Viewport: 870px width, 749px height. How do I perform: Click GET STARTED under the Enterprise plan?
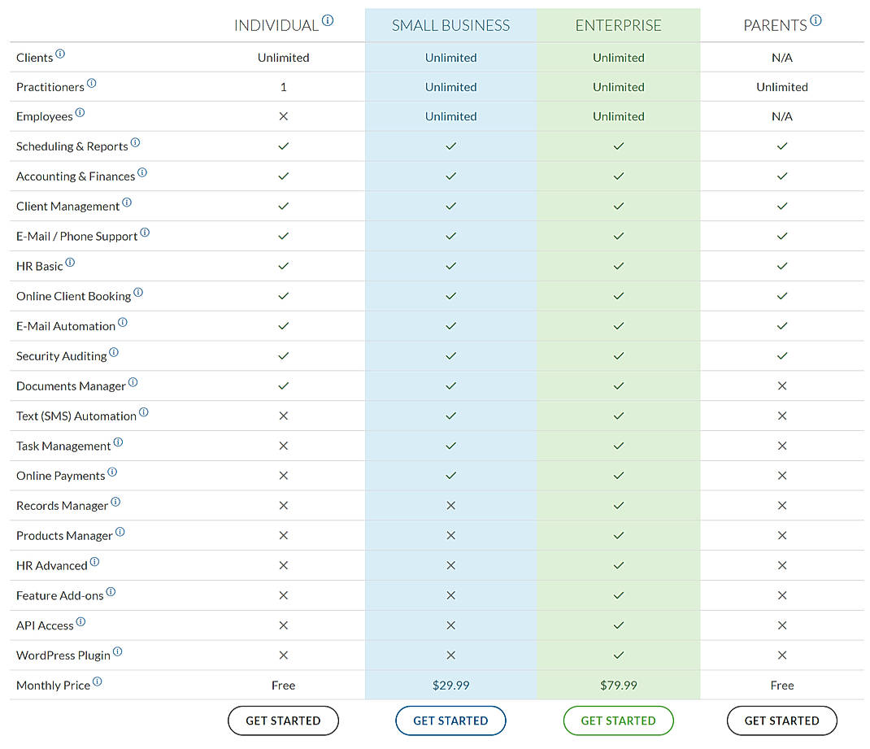pyautogui.click(x=618, y=721)
